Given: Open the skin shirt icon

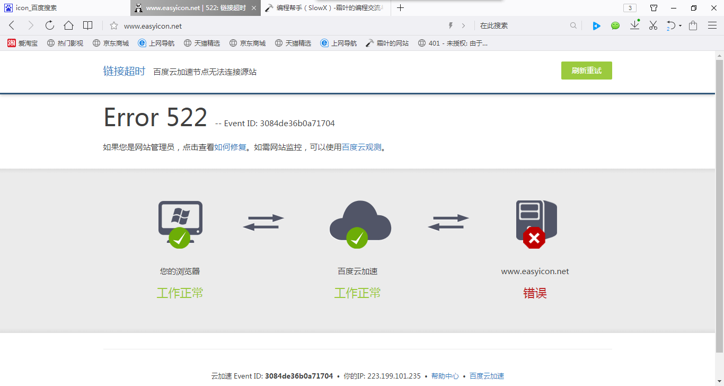Looking at the screenshot, I should (654, 8).
